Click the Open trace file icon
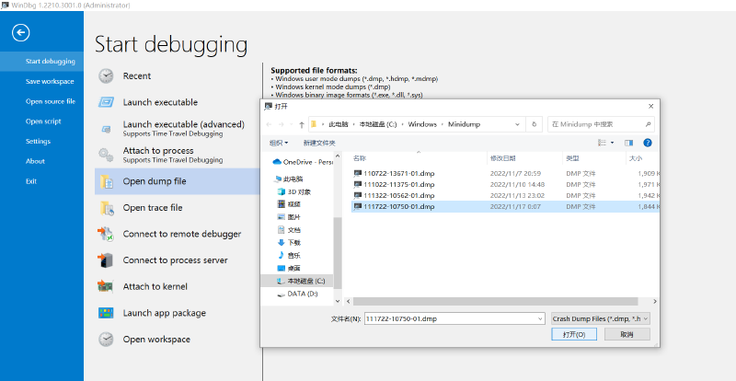Viewport: 736px width, 381px height. coord(106,208)
